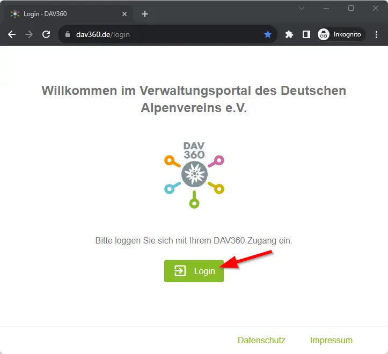388x354 pixels.
Task: Select the Login · DAV360 tab
Action: (64, 14)
